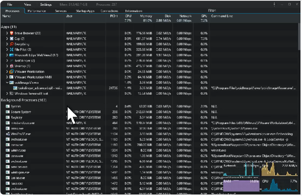
Task: Click the Network mini graph overlay
Action: 241,170
